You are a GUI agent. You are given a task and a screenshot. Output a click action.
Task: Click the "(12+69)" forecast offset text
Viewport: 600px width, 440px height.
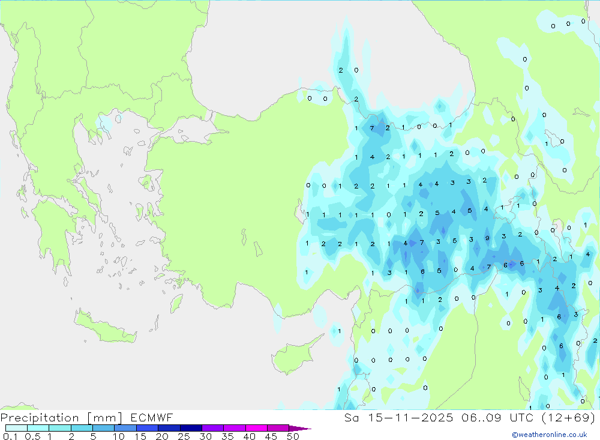point(569,418)
